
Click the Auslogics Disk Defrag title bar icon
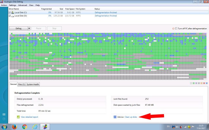pos(2,2)
